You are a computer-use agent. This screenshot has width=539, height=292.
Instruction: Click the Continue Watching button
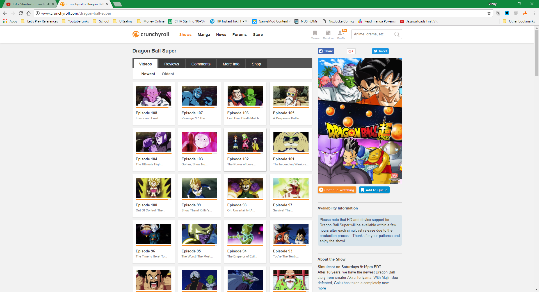[x=337, y=190]
